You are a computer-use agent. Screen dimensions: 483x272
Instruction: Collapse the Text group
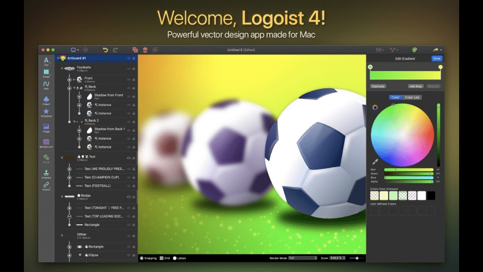[62, 158]
